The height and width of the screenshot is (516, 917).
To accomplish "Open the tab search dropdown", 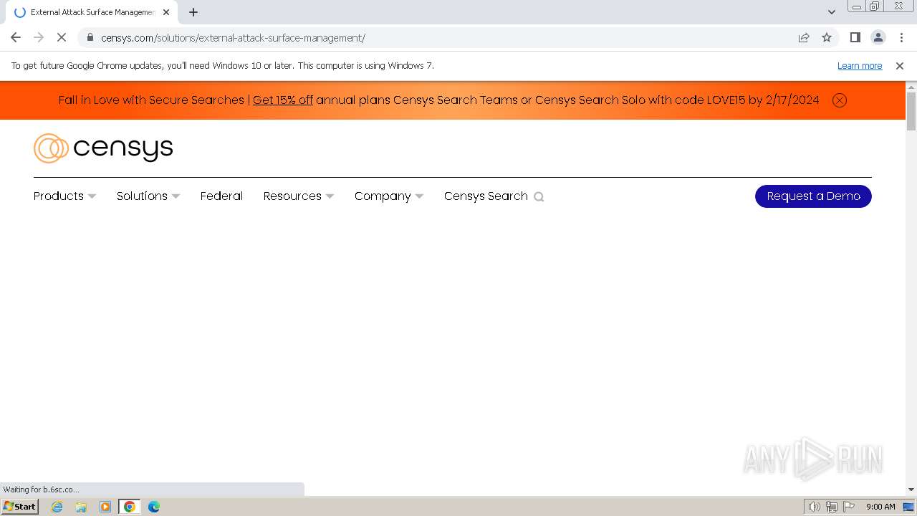I will tap(831, 12).
